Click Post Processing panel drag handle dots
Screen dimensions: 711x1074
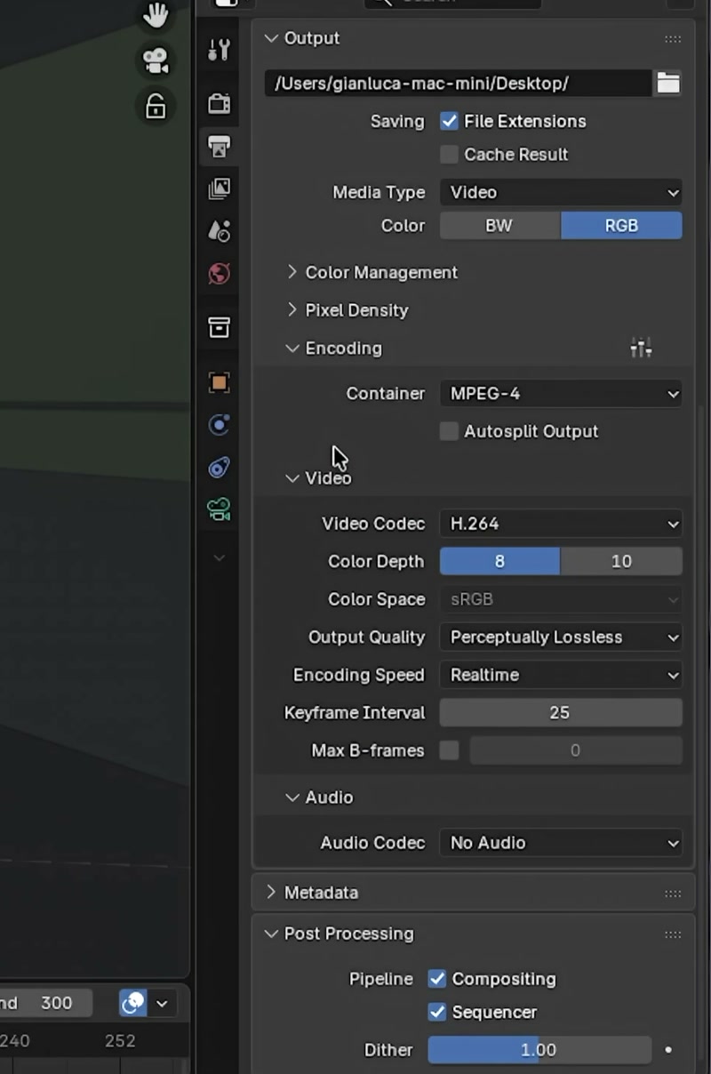click(x=673, y=934)
